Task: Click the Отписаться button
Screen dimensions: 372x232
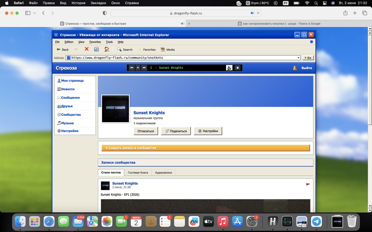Action: click(146, 131)
